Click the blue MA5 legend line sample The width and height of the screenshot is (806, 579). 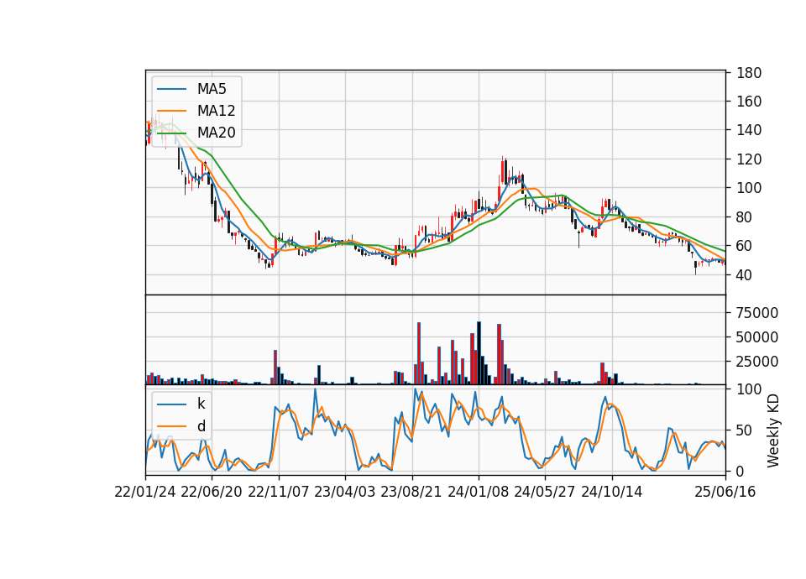[171, 89]
